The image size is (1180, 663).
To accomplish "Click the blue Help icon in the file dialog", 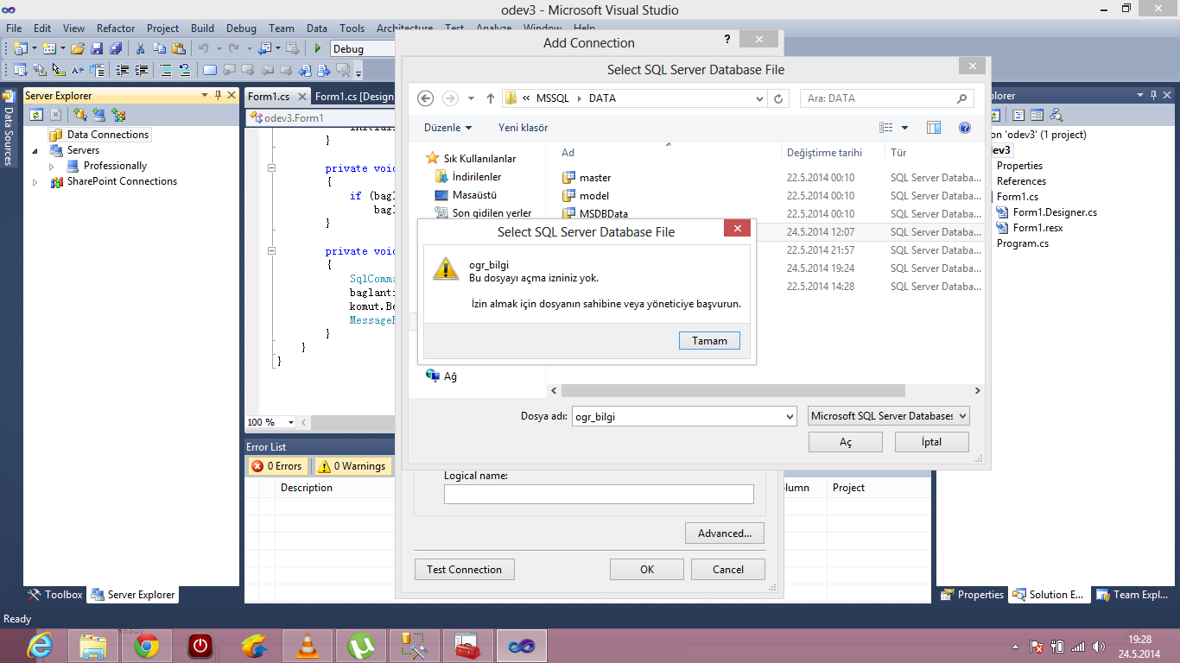I will pos(965,128).
